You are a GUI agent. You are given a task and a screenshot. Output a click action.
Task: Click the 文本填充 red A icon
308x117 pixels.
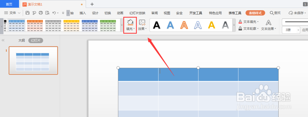pos(240,22)
